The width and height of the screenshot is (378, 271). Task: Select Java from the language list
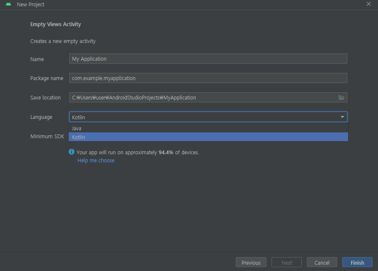(208, 128)
